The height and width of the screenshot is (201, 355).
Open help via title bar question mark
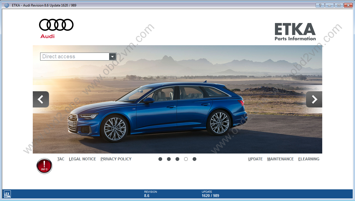point(320,5)
